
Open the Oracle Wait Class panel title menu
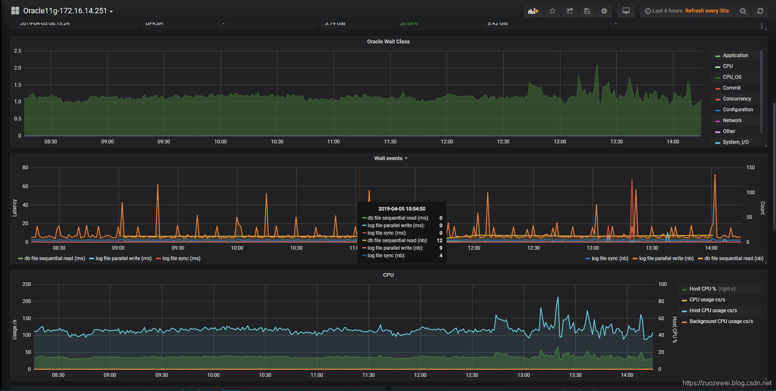(388, 42)
